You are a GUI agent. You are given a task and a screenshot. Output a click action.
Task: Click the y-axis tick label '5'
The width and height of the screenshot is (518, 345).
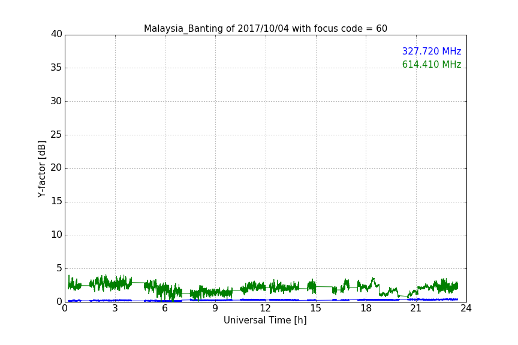coord(59,268)
